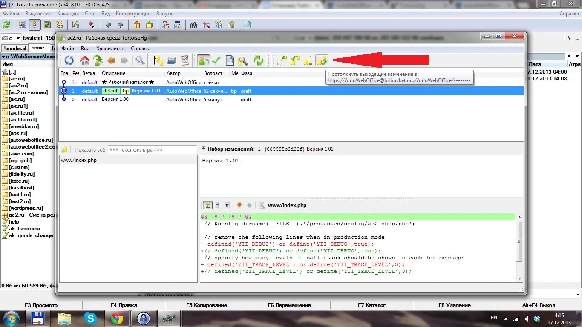Image resolution: width=582 pixels, height=327 pixels.
Task: Open the commit green checkmark view
Action: [x=216, y=60]
